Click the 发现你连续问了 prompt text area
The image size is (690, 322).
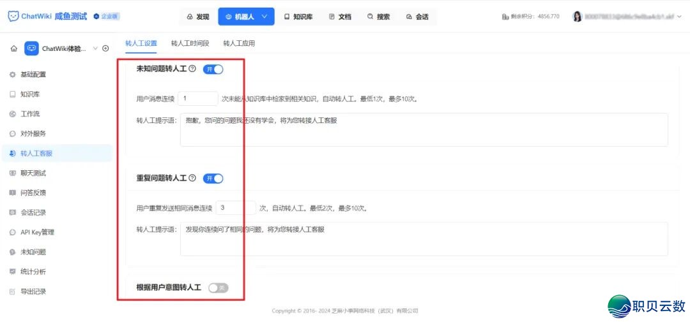424,239
